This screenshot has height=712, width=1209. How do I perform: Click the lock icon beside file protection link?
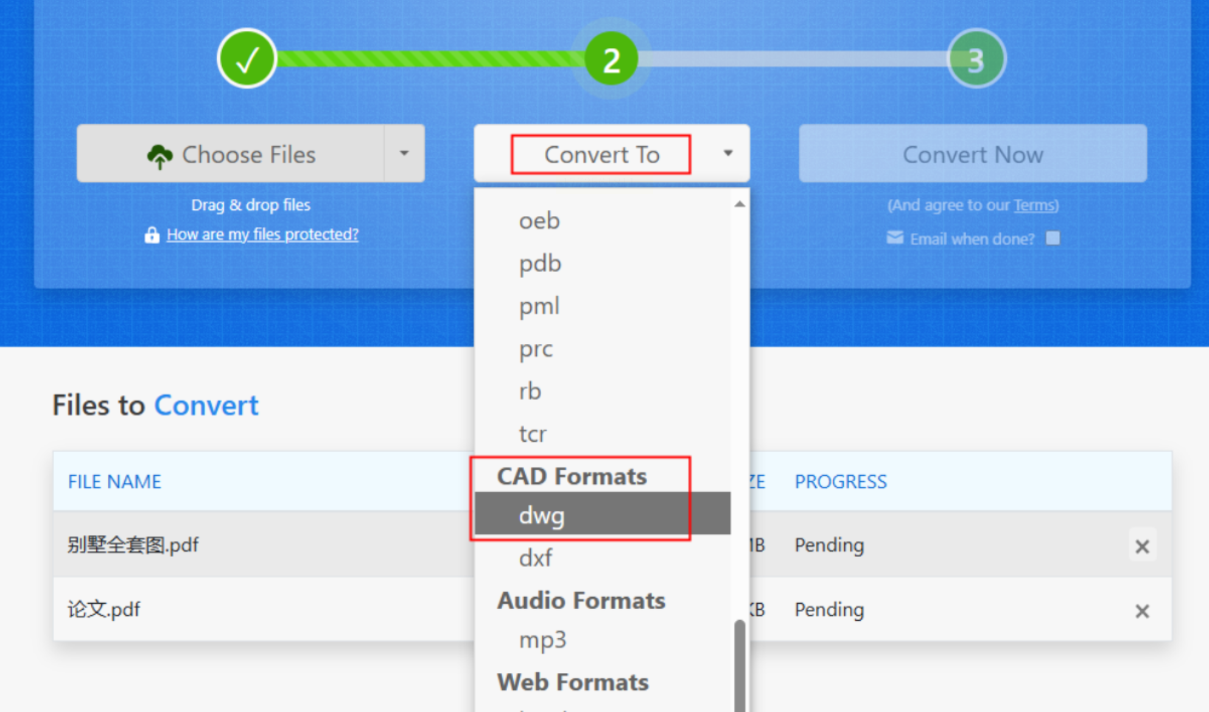(152, 235)
